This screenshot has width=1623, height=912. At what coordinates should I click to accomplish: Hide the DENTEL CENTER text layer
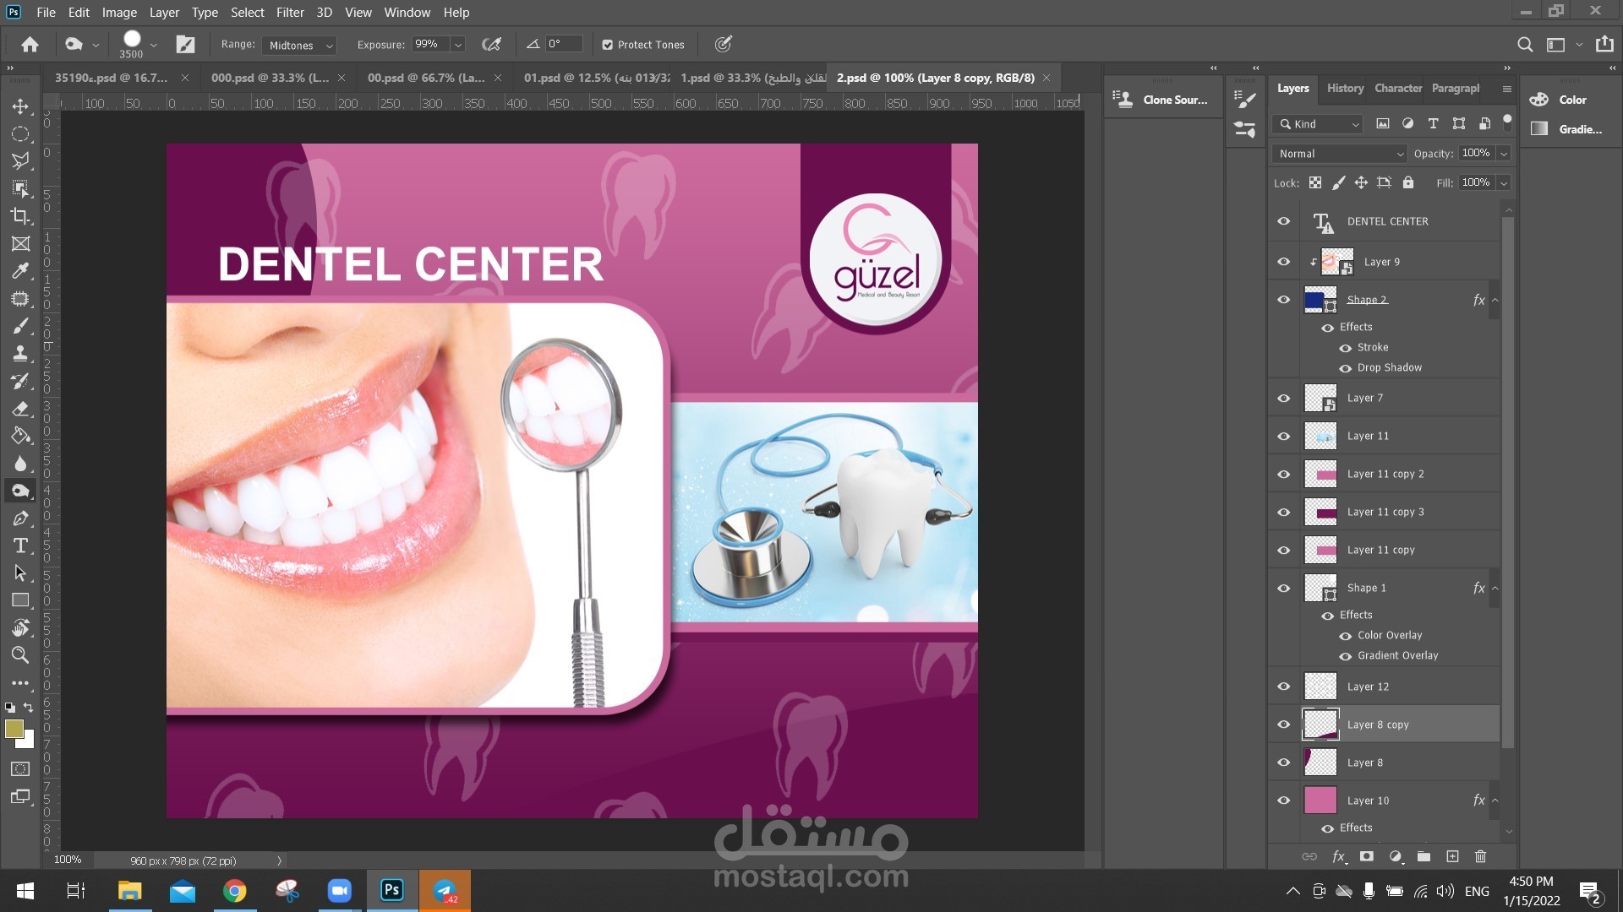[1283, 221]
